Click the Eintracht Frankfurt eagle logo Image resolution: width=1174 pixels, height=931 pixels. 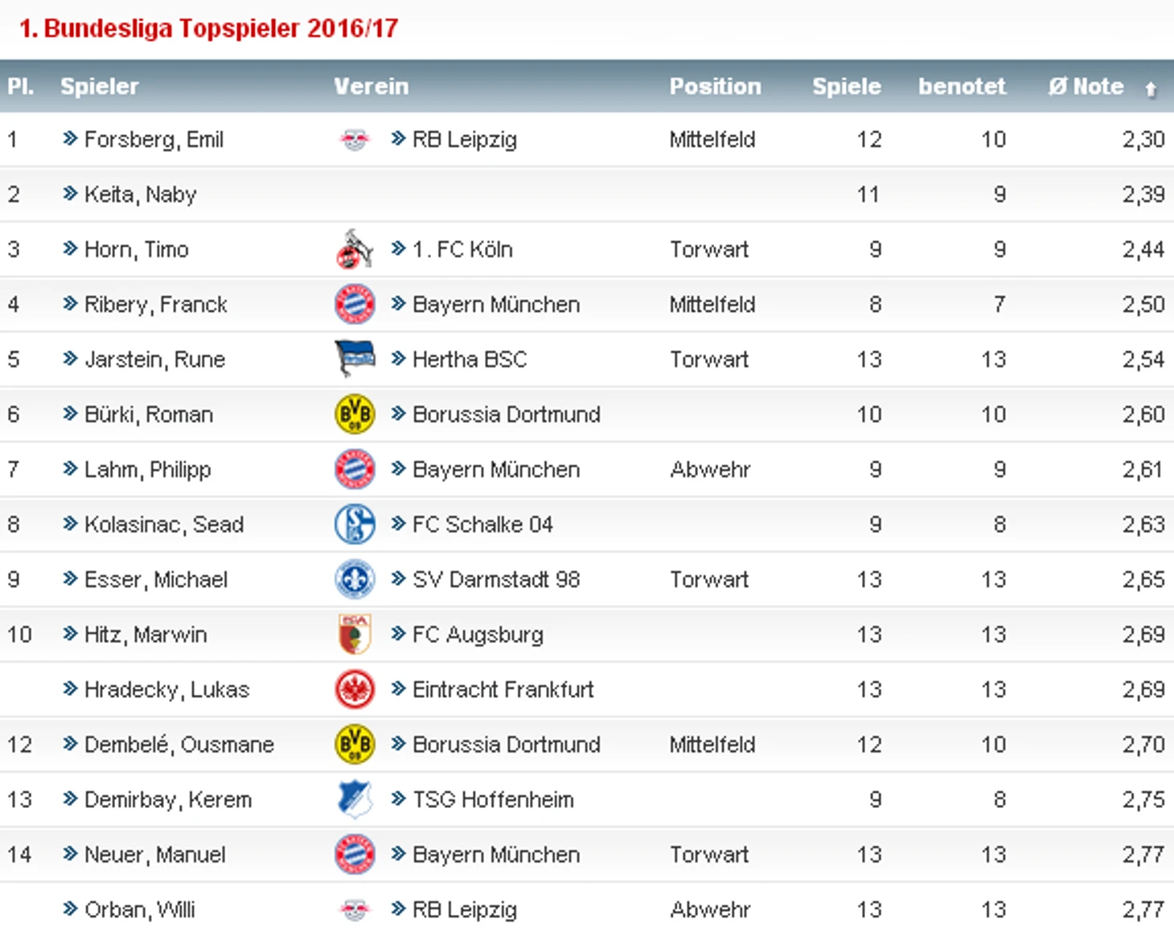coord(354,690)
